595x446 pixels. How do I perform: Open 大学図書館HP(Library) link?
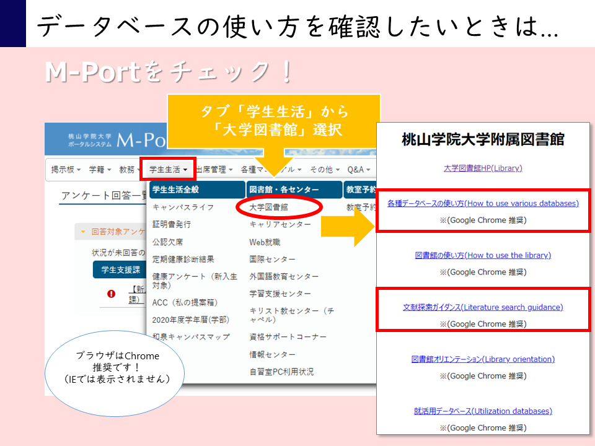pyautogui.click(x=483, y=168)
